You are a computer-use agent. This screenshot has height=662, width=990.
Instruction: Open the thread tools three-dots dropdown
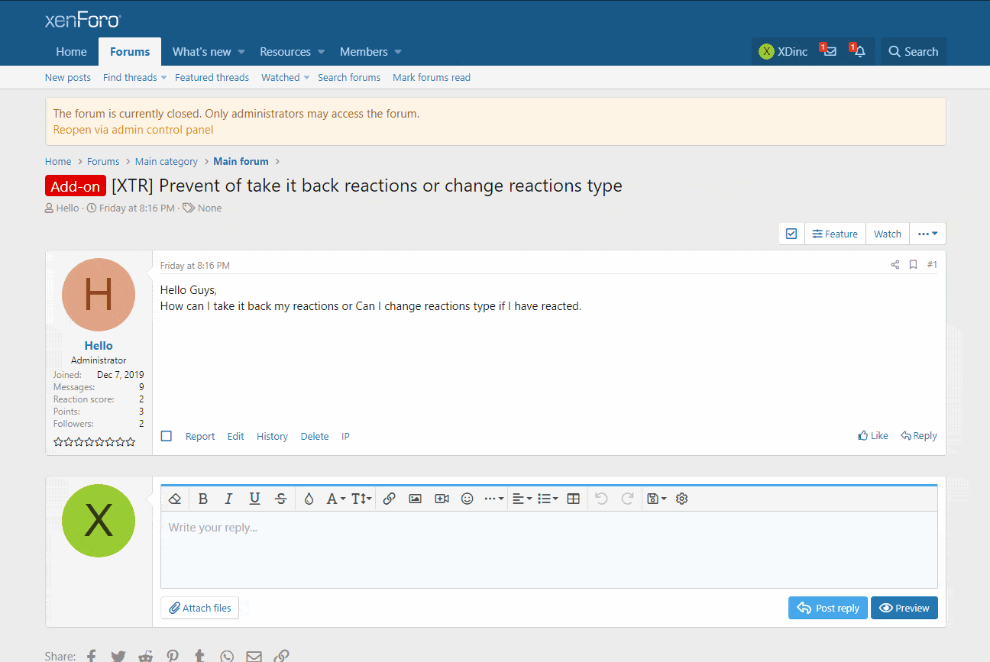click(927, 234)
